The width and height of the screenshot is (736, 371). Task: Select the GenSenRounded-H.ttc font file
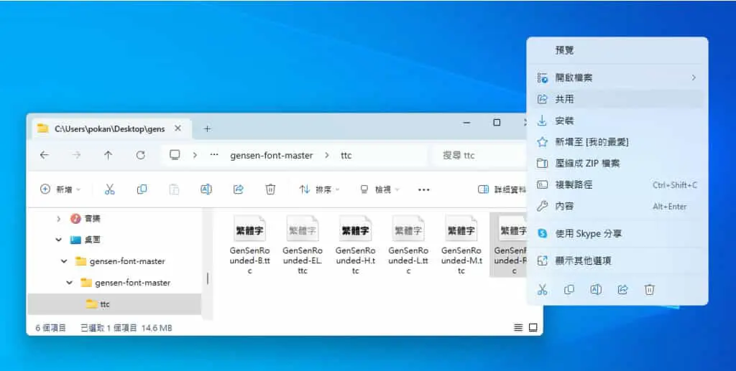tap(355, 245)
